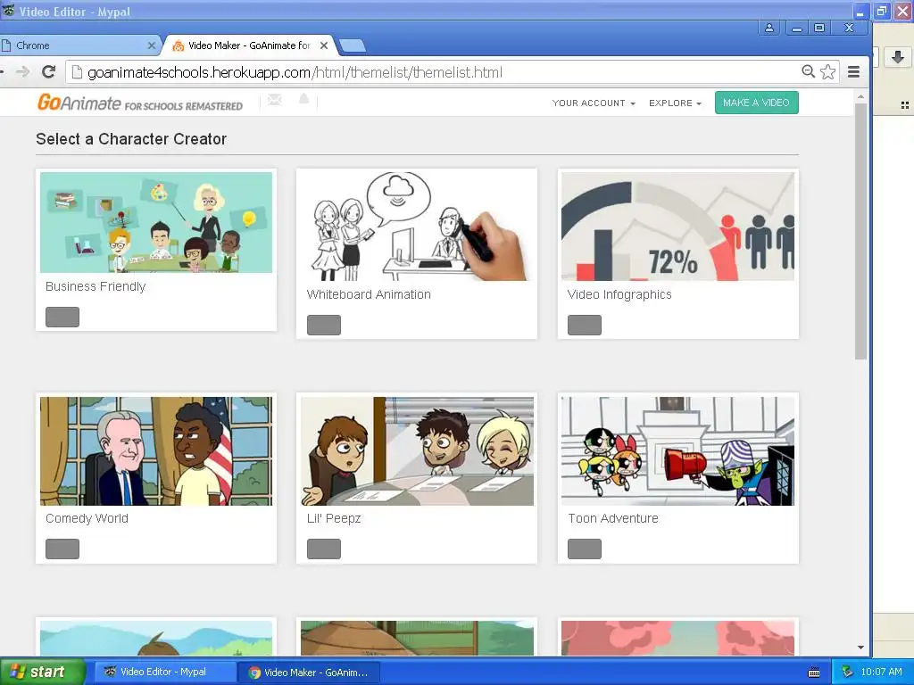Select the Video Maker - GoAnimate tab

(x=250, y=45)
